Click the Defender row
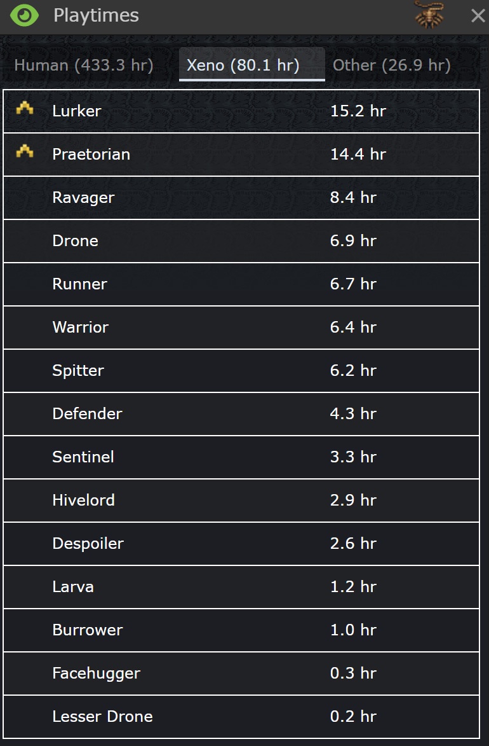 click(241, 414)
